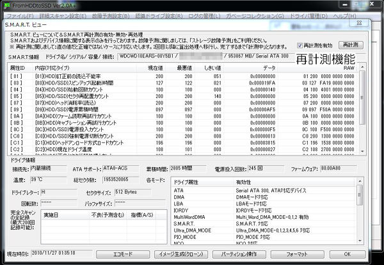Click the ドライブレター field showing H:

[x=58, y=192]
